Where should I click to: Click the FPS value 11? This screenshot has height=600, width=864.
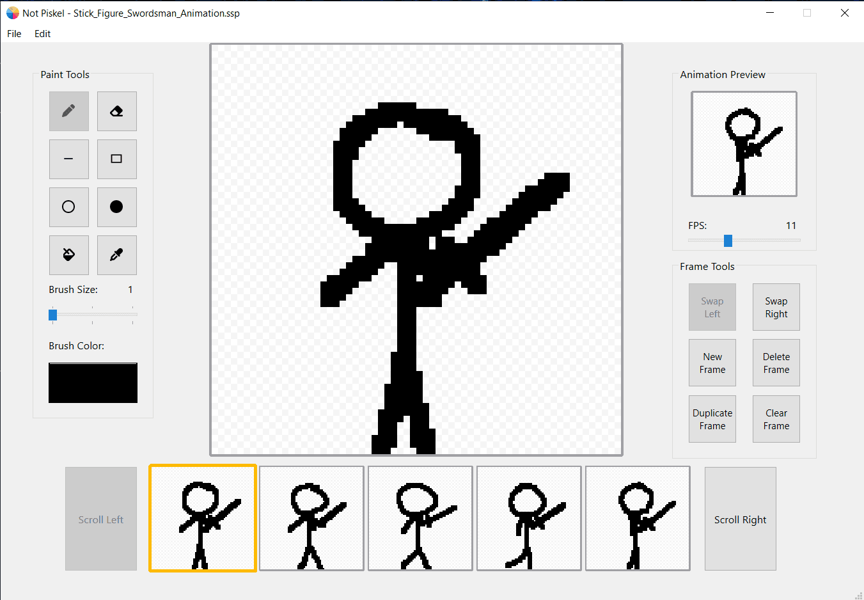click(791, 226)
